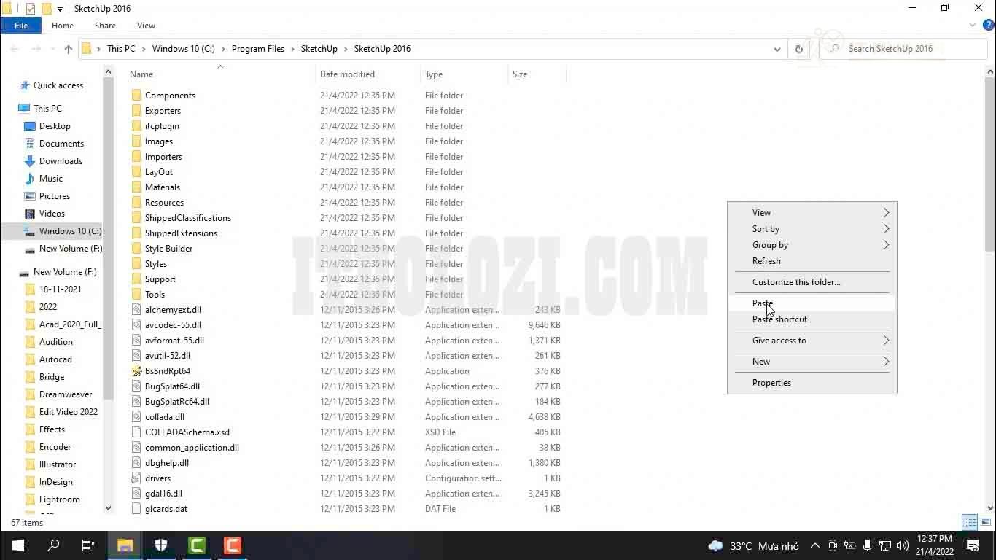This screenshot has width=996, height=560.
Task: Click the Refresh icon beside the address bar
Action: pos(799,49)
